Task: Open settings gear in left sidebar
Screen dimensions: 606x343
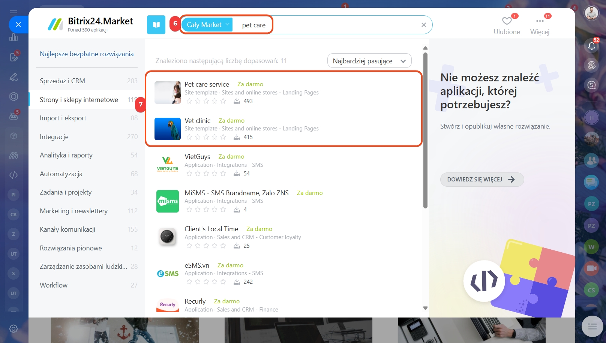Action: [13, 329]
